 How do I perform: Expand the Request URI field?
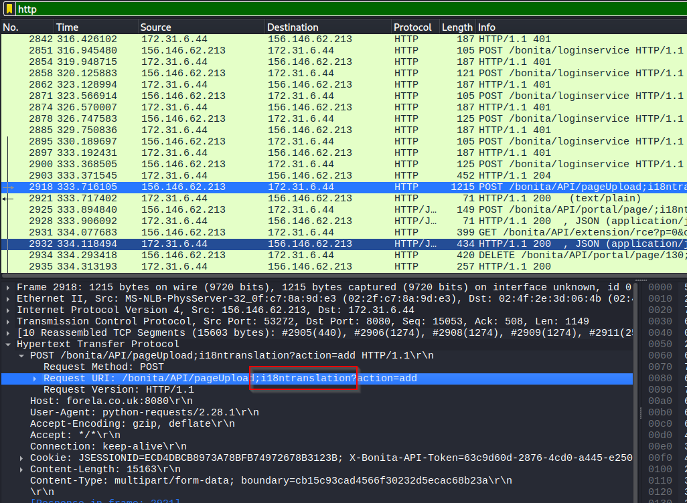click(x=35, y=379)
